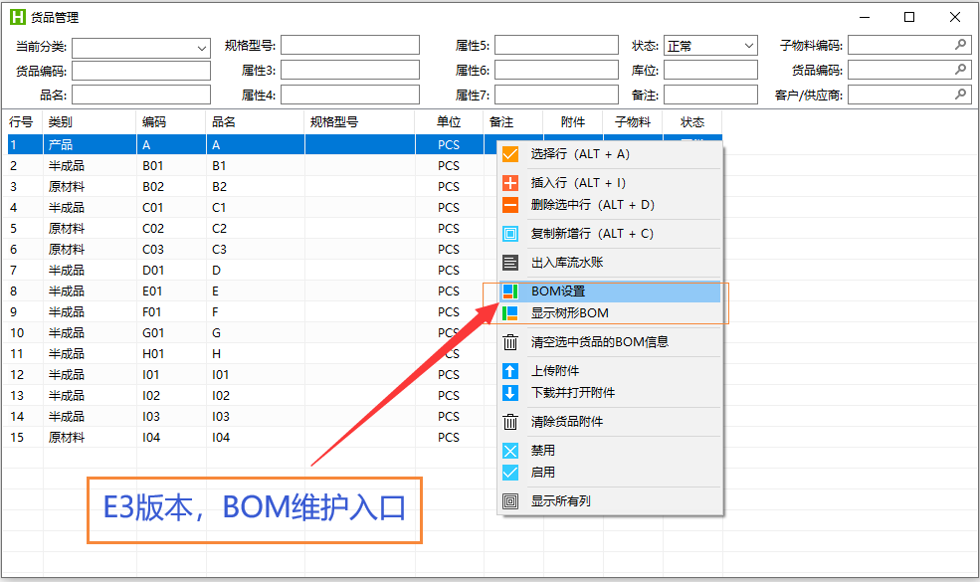Screen dimensions: 980x582
Task: Click the 显示树形BOM icon
Action: point(510,313)
